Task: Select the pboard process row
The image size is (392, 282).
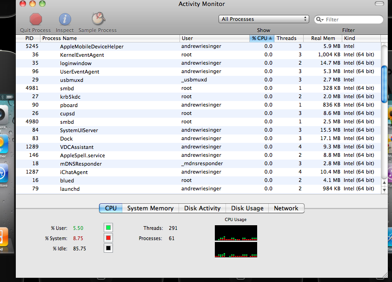Action: 198,105
